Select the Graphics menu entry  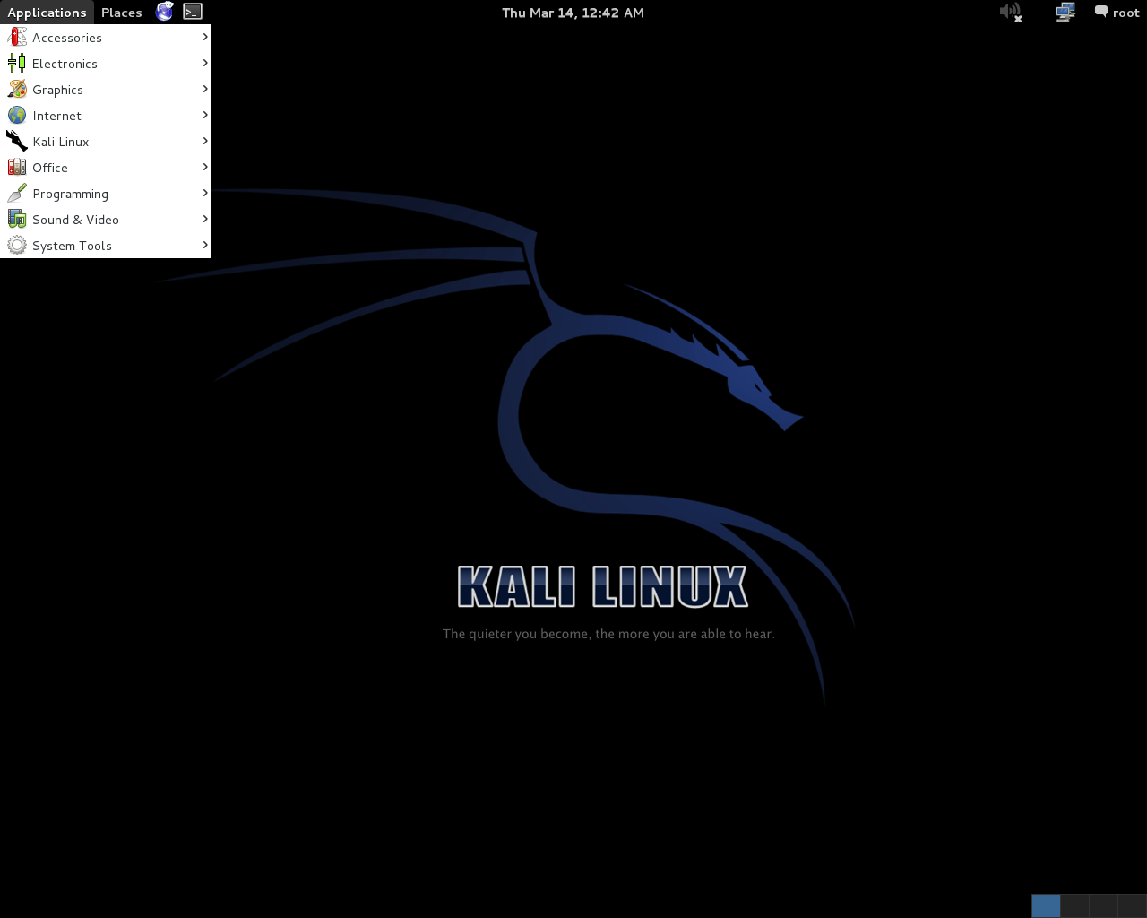(x=57, y=89)
